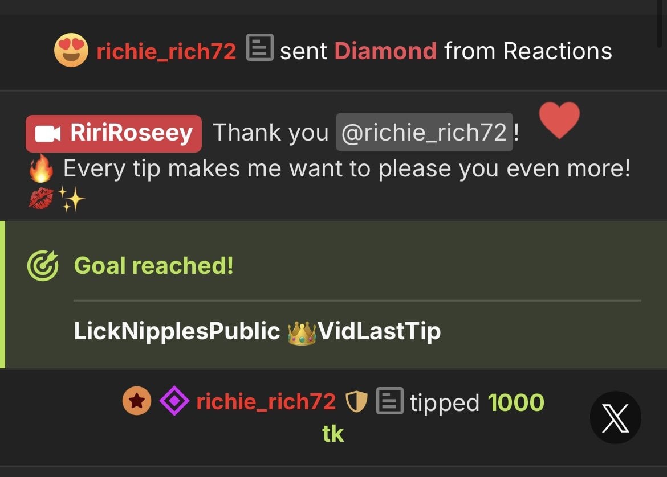This screenshot has width=667, height=477.
Task: Click the Goal reached! heading
Action: (x=153, y=266)
